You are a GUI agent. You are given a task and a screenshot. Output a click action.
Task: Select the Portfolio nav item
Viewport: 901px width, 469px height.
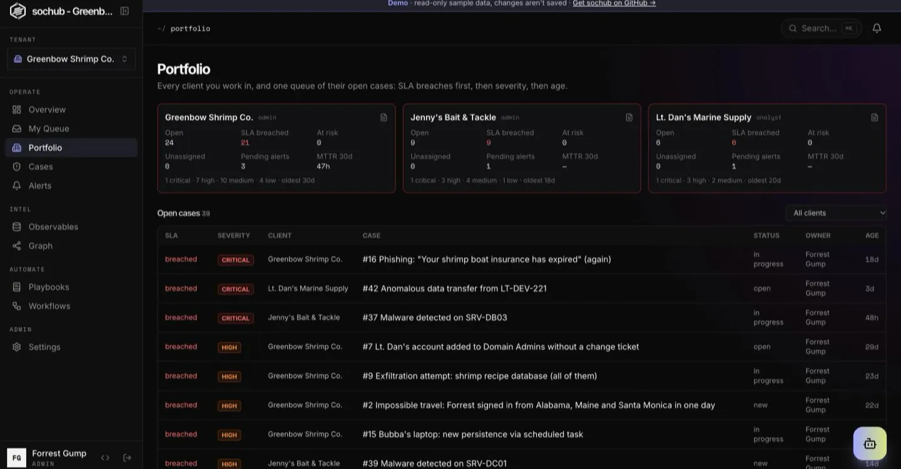[x=71, y=148]
